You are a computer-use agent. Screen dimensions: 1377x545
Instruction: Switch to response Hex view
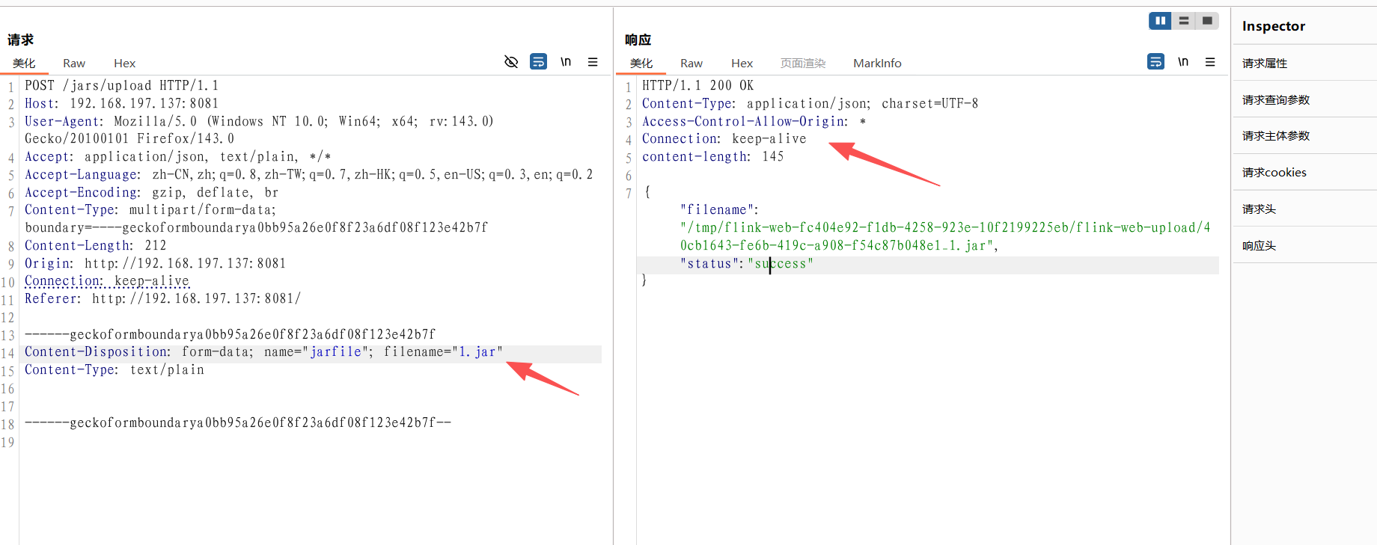pos(742,64)
